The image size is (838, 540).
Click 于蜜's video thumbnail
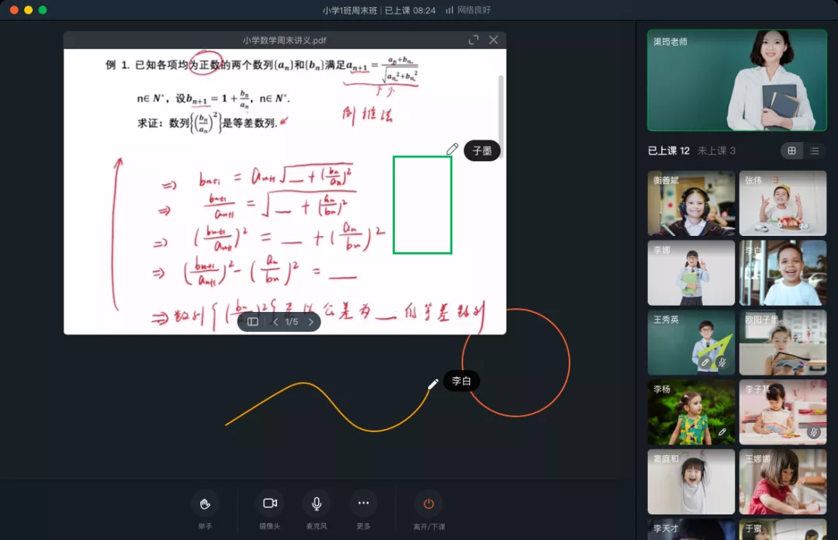coord(782,529)
